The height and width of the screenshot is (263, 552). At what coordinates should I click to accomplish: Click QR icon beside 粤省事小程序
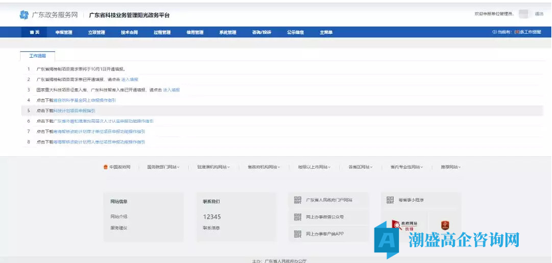click(x=390, y=200)
